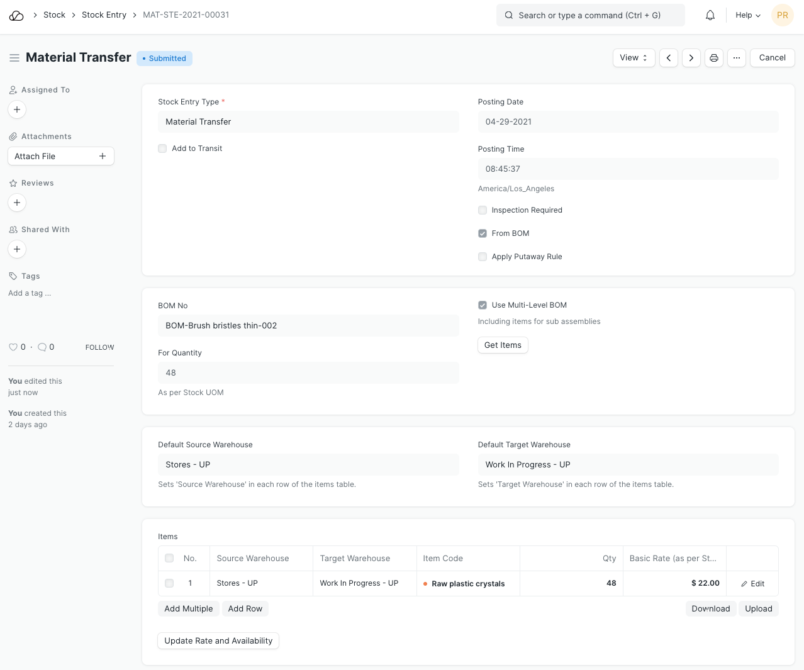Click the notifications bell icon

click(x=710, y=15)
